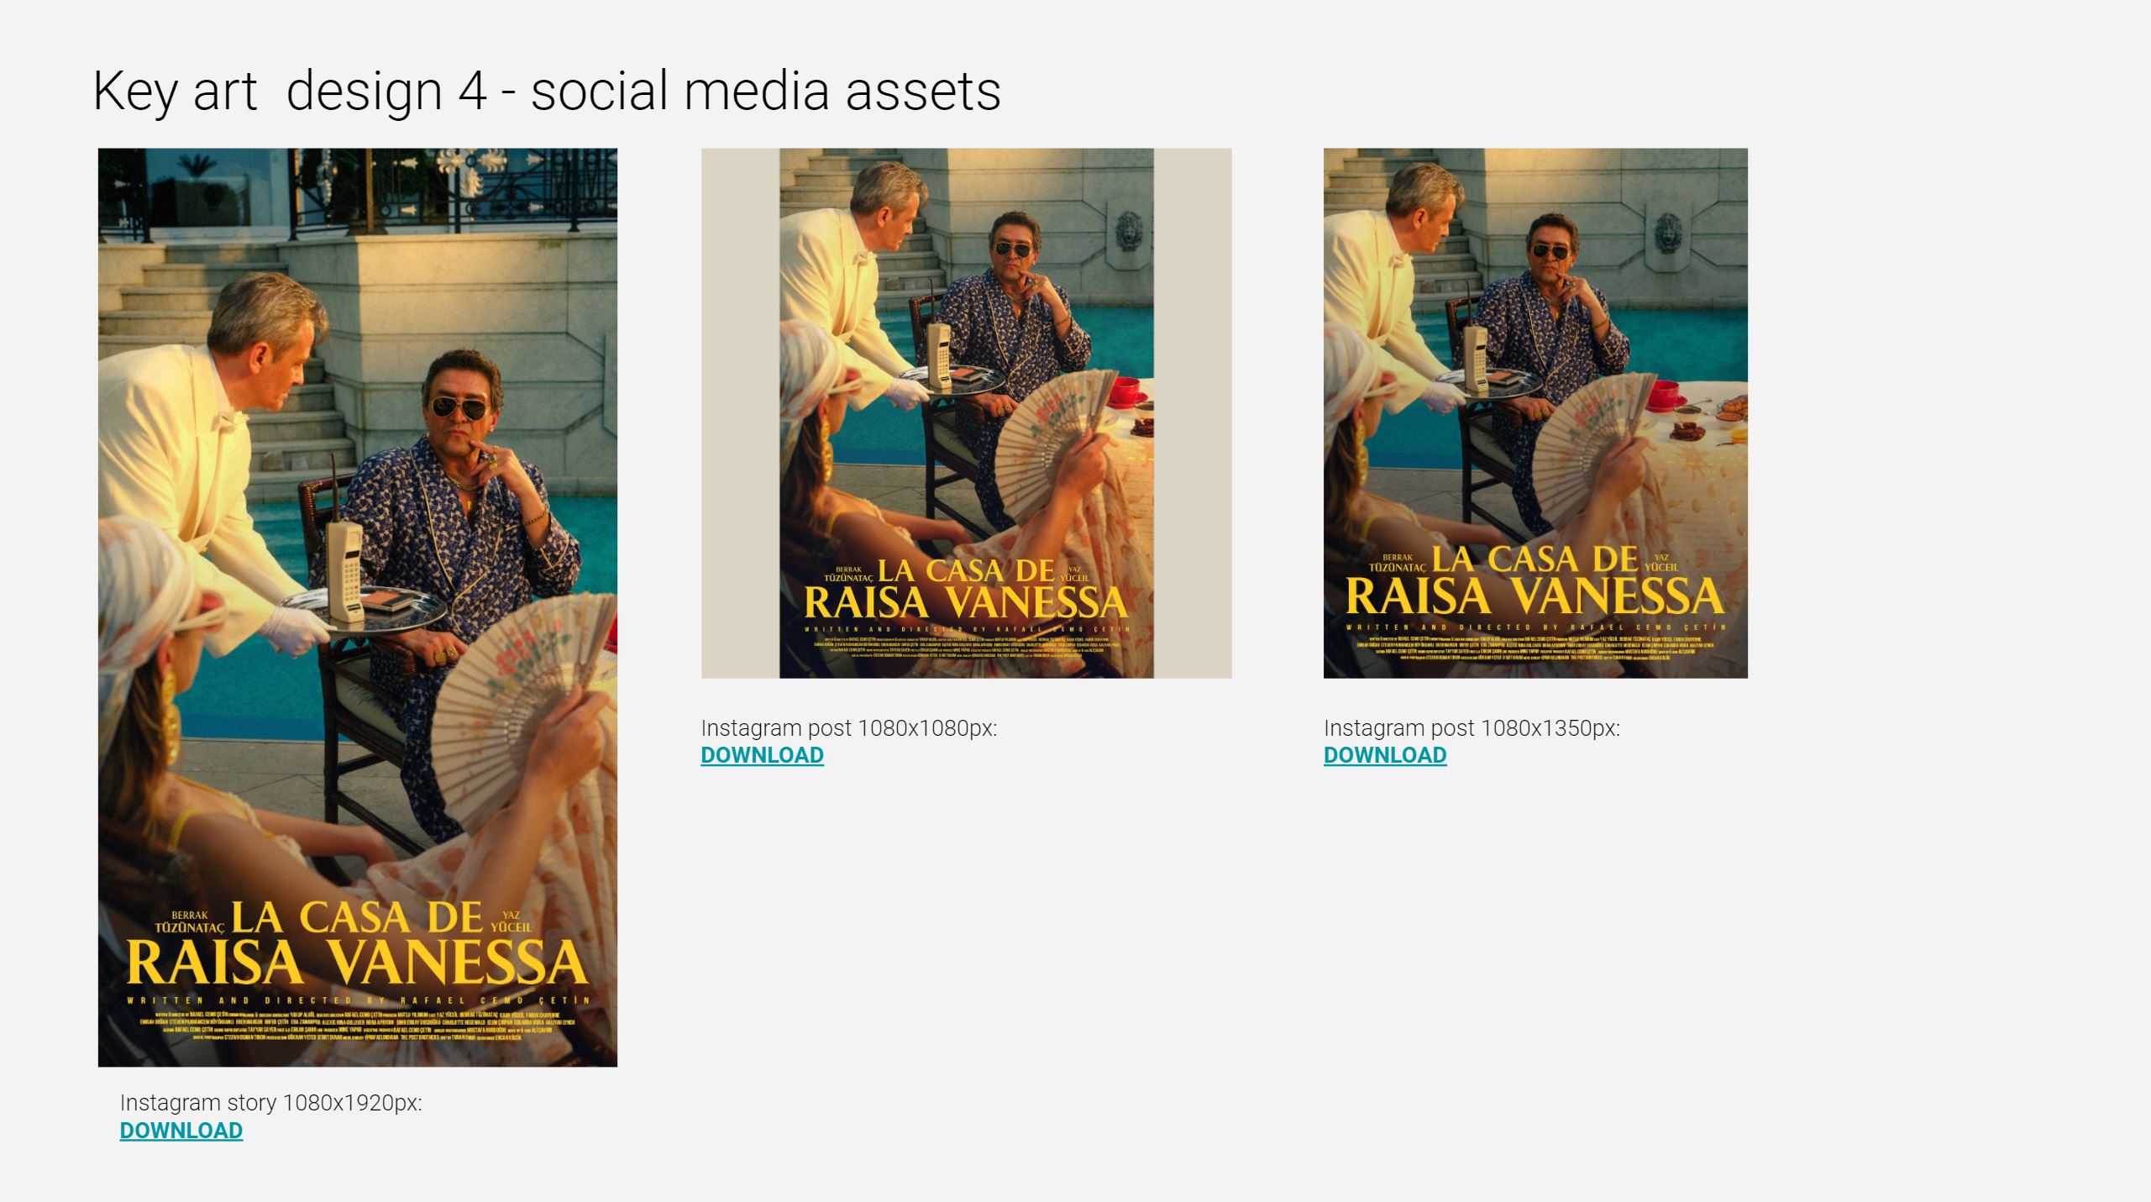
Task: Open the square 1080x1080 post thumbnail
Action: click(967, 413)
